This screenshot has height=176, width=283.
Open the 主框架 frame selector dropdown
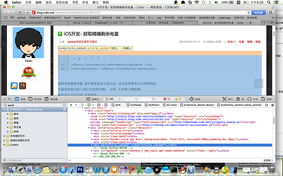[268, 160]
